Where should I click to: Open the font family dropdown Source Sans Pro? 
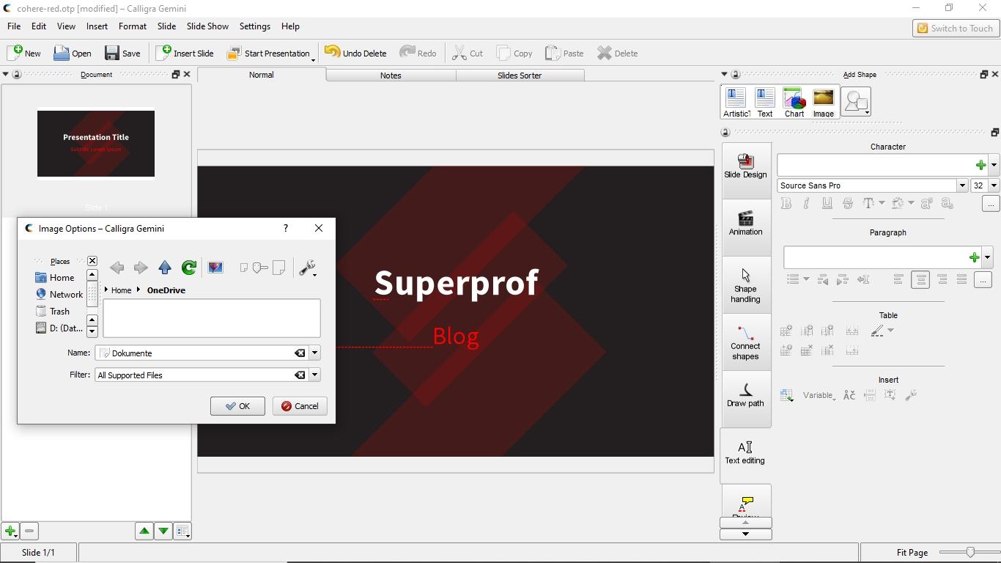click(962, 185)
